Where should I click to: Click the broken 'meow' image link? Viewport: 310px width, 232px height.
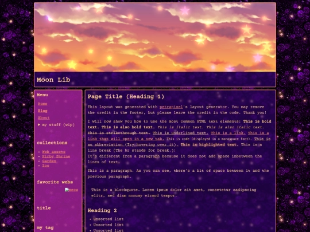(x=71, y=190)
